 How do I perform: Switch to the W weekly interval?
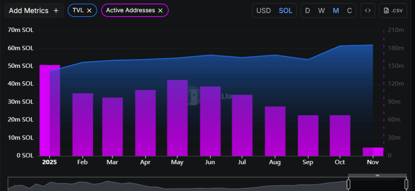point(321,11)
